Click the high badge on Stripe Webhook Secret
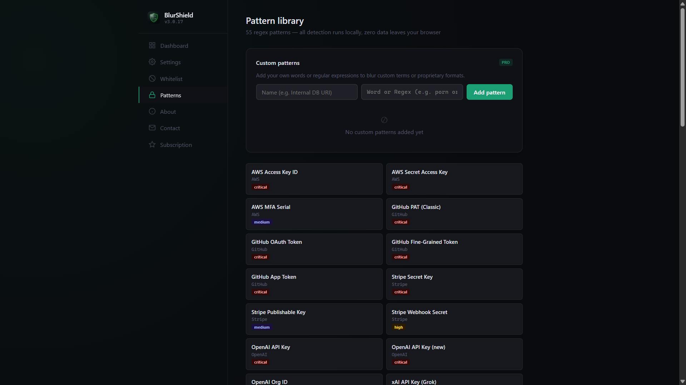The image size is (686, 385). (398, 328)
